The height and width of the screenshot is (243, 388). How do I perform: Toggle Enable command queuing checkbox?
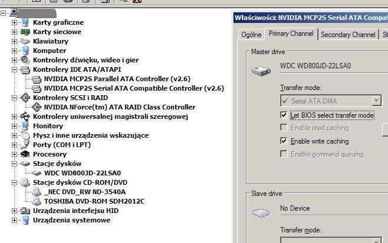tap(284, 154)
